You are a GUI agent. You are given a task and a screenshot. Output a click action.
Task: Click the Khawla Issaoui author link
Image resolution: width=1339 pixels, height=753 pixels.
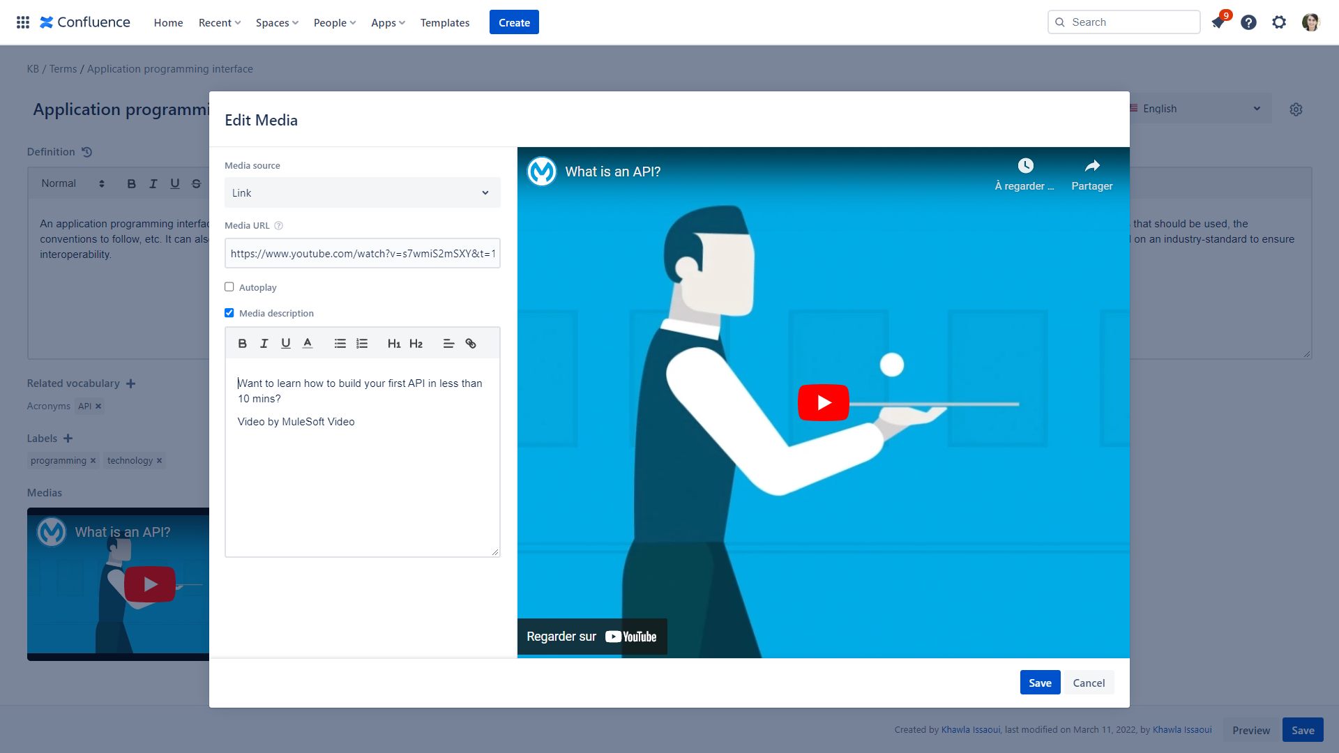pyautogui.click(x=970, y=729)
